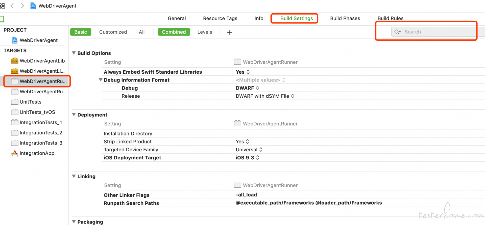Viewport: 485px width, 225px height.
Task: Click the WebDriverAgent project icon in breadcrumb
Action: pos(33,6)
